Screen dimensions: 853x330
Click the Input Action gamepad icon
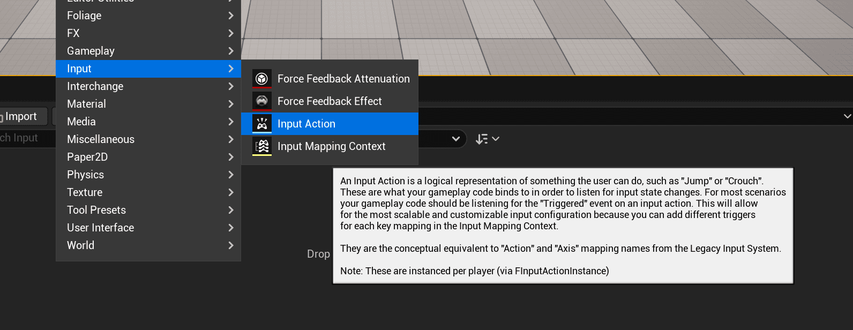pos(262,124)
